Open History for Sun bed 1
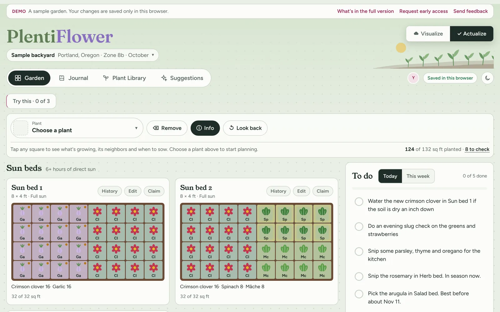 (x=109, y=191)
